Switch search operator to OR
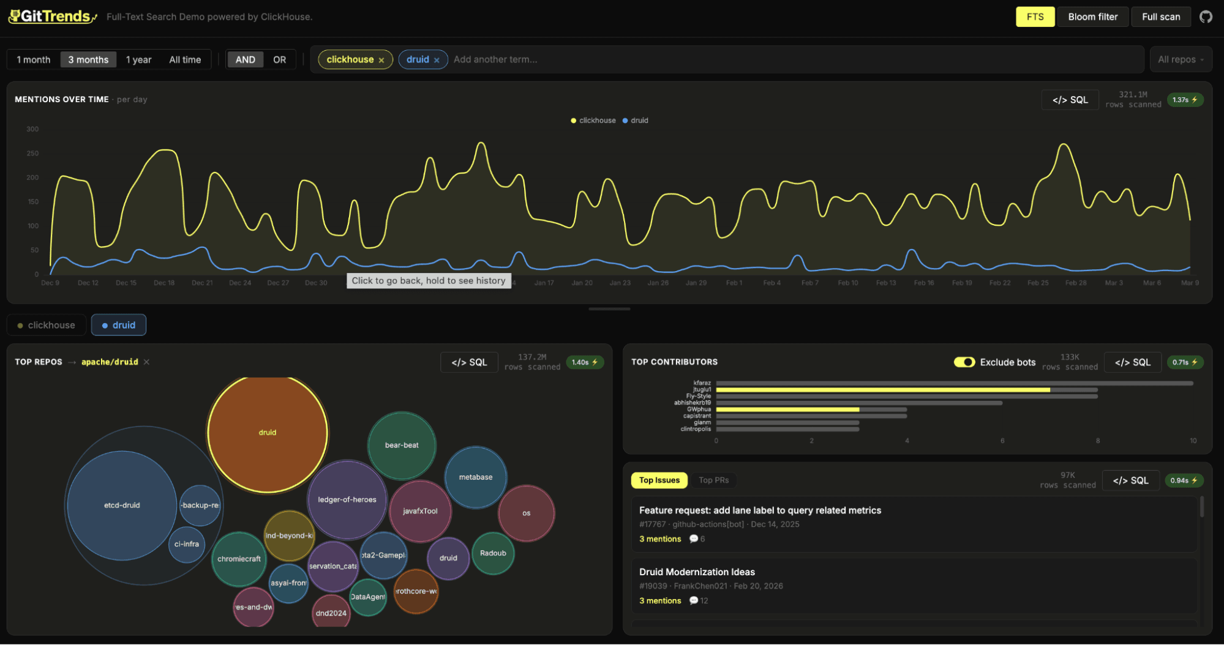 pos(279,59)
